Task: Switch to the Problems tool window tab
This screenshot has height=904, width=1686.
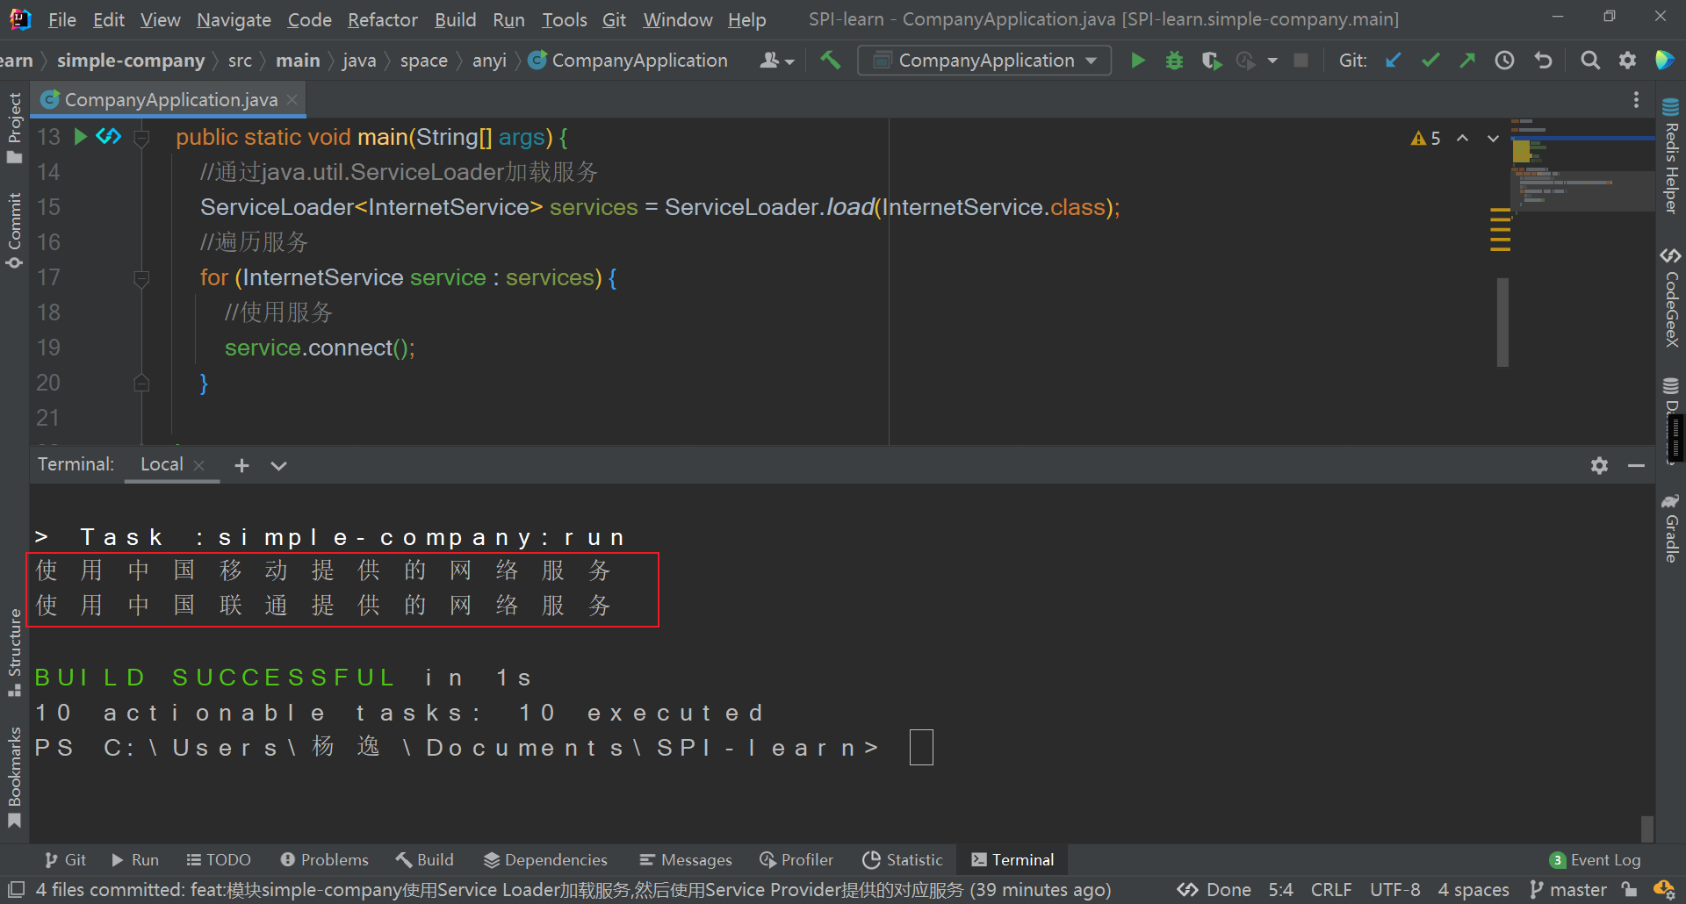Action: [x=324, y=860]
